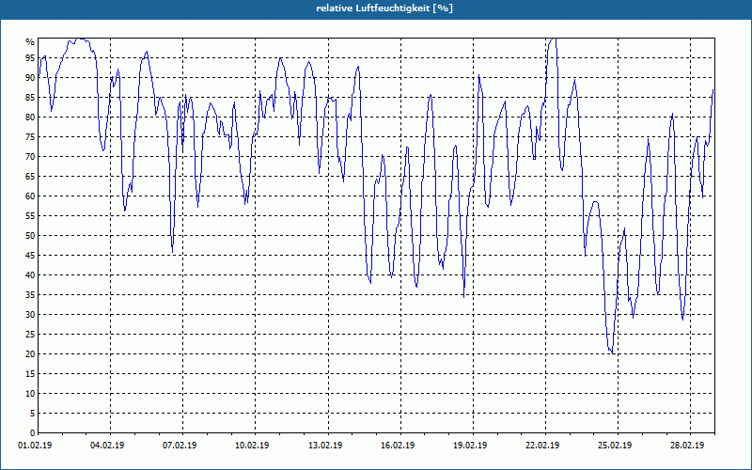Click the y-axis value 50
This screenshot has width=752, height=470.
pos(30,236)
